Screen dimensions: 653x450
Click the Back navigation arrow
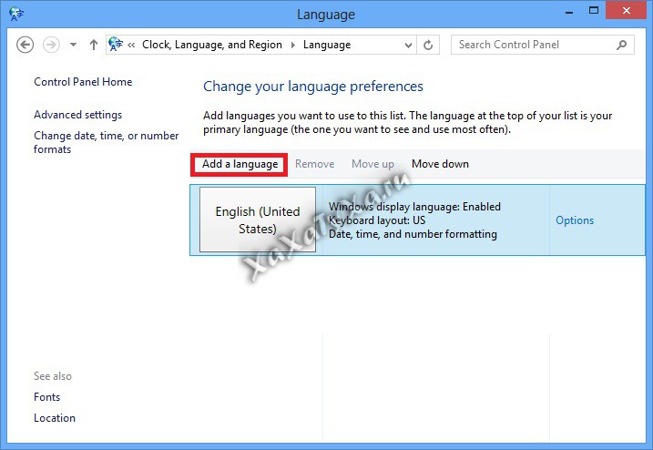tap(25, 45)
